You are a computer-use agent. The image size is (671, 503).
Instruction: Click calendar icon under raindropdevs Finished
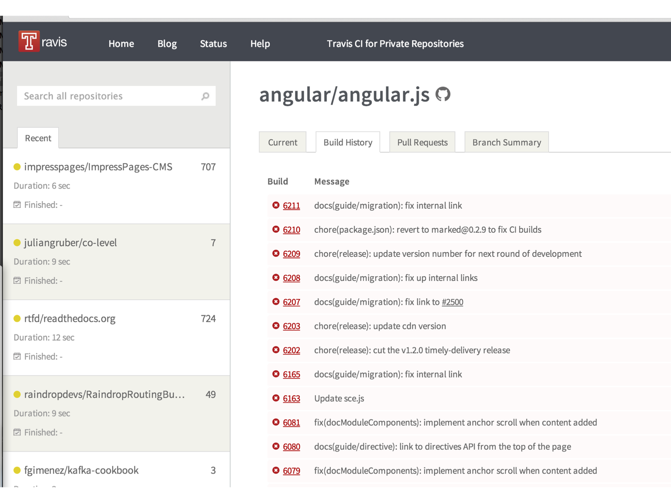tap(17, 432)
